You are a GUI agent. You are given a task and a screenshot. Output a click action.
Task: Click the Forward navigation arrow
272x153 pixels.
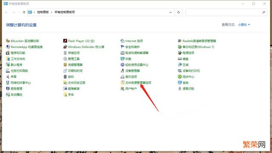pos(14,12)
